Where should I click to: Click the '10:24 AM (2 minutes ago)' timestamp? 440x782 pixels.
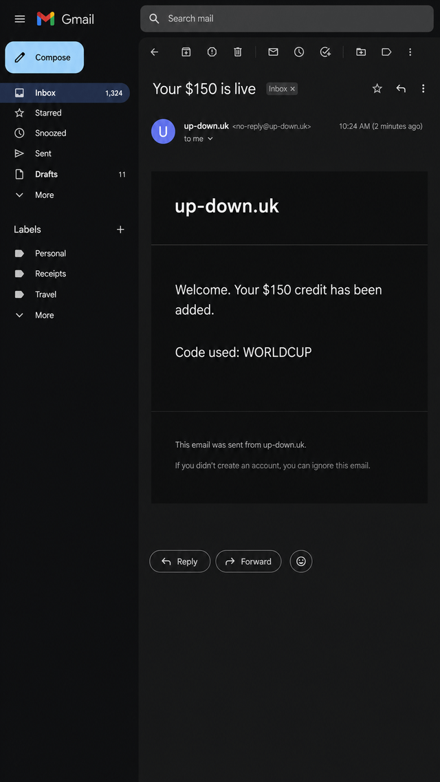click(381, 126)
